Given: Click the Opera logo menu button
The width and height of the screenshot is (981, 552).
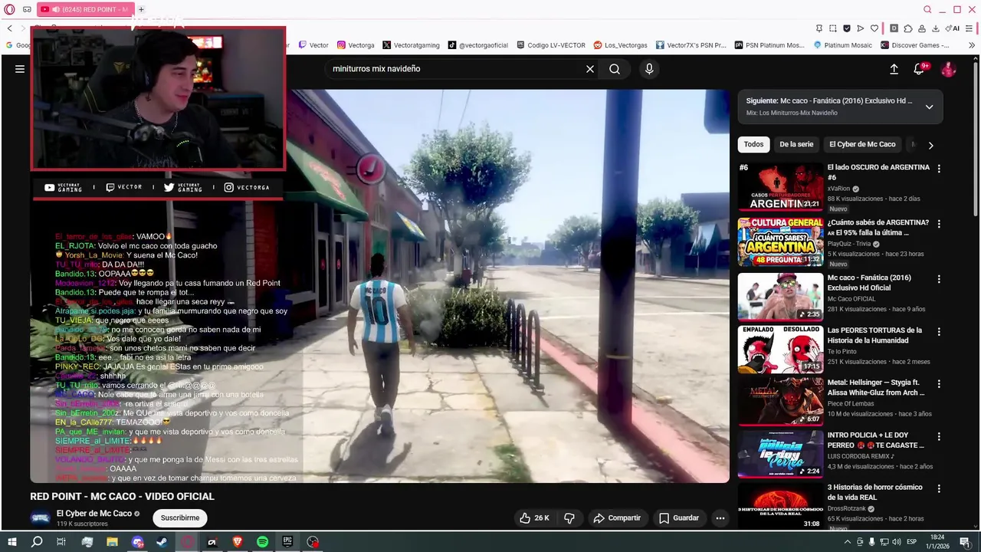Looking at the screenshot, I should 9,9.
